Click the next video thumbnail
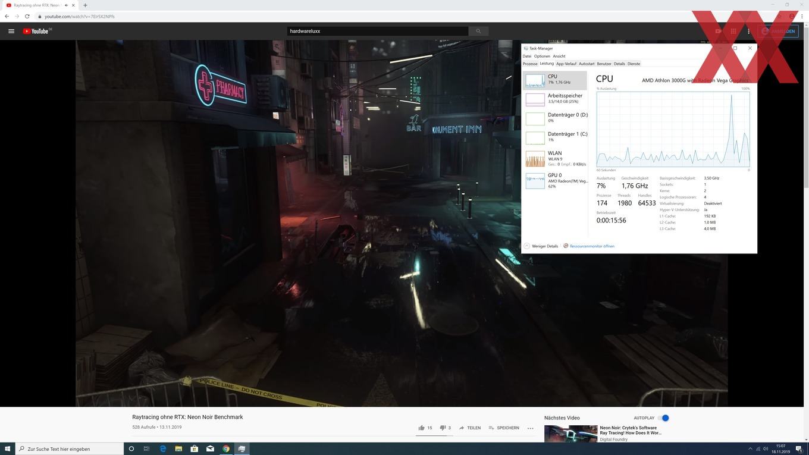809x455 pixels. [x=570, y=434]
